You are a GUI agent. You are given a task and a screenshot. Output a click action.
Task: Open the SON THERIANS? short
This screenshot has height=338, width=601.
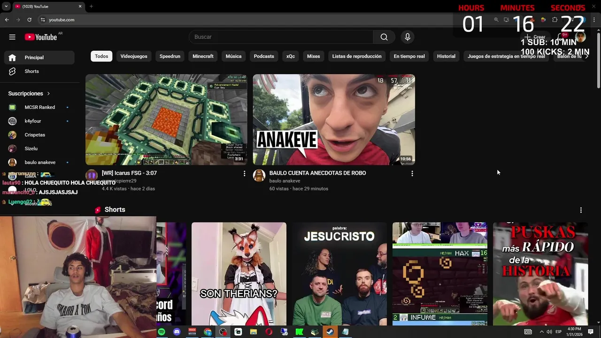239,274
